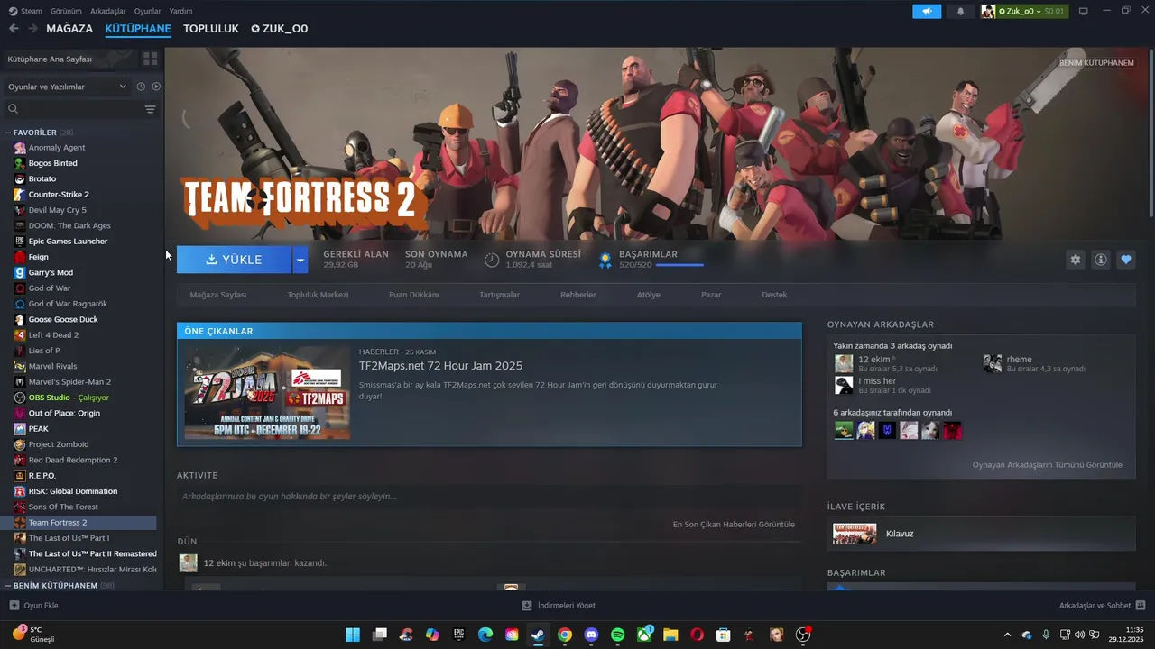The height and width of the screenshot is (649, 1155).
Task: Click the Add Game plus icon
Action: (x=14, y=606)
